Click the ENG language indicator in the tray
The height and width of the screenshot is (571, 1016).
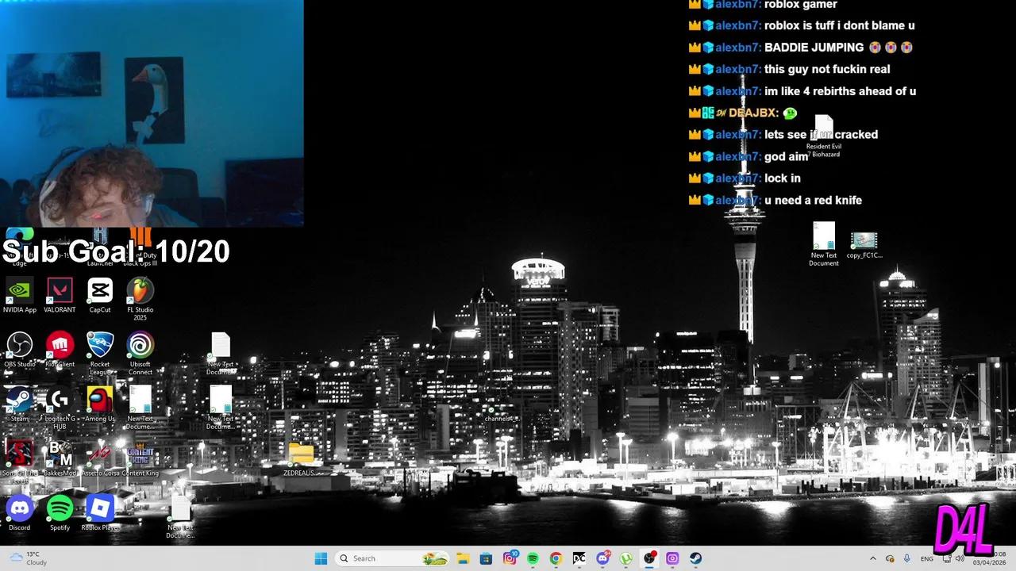[926, 558]
